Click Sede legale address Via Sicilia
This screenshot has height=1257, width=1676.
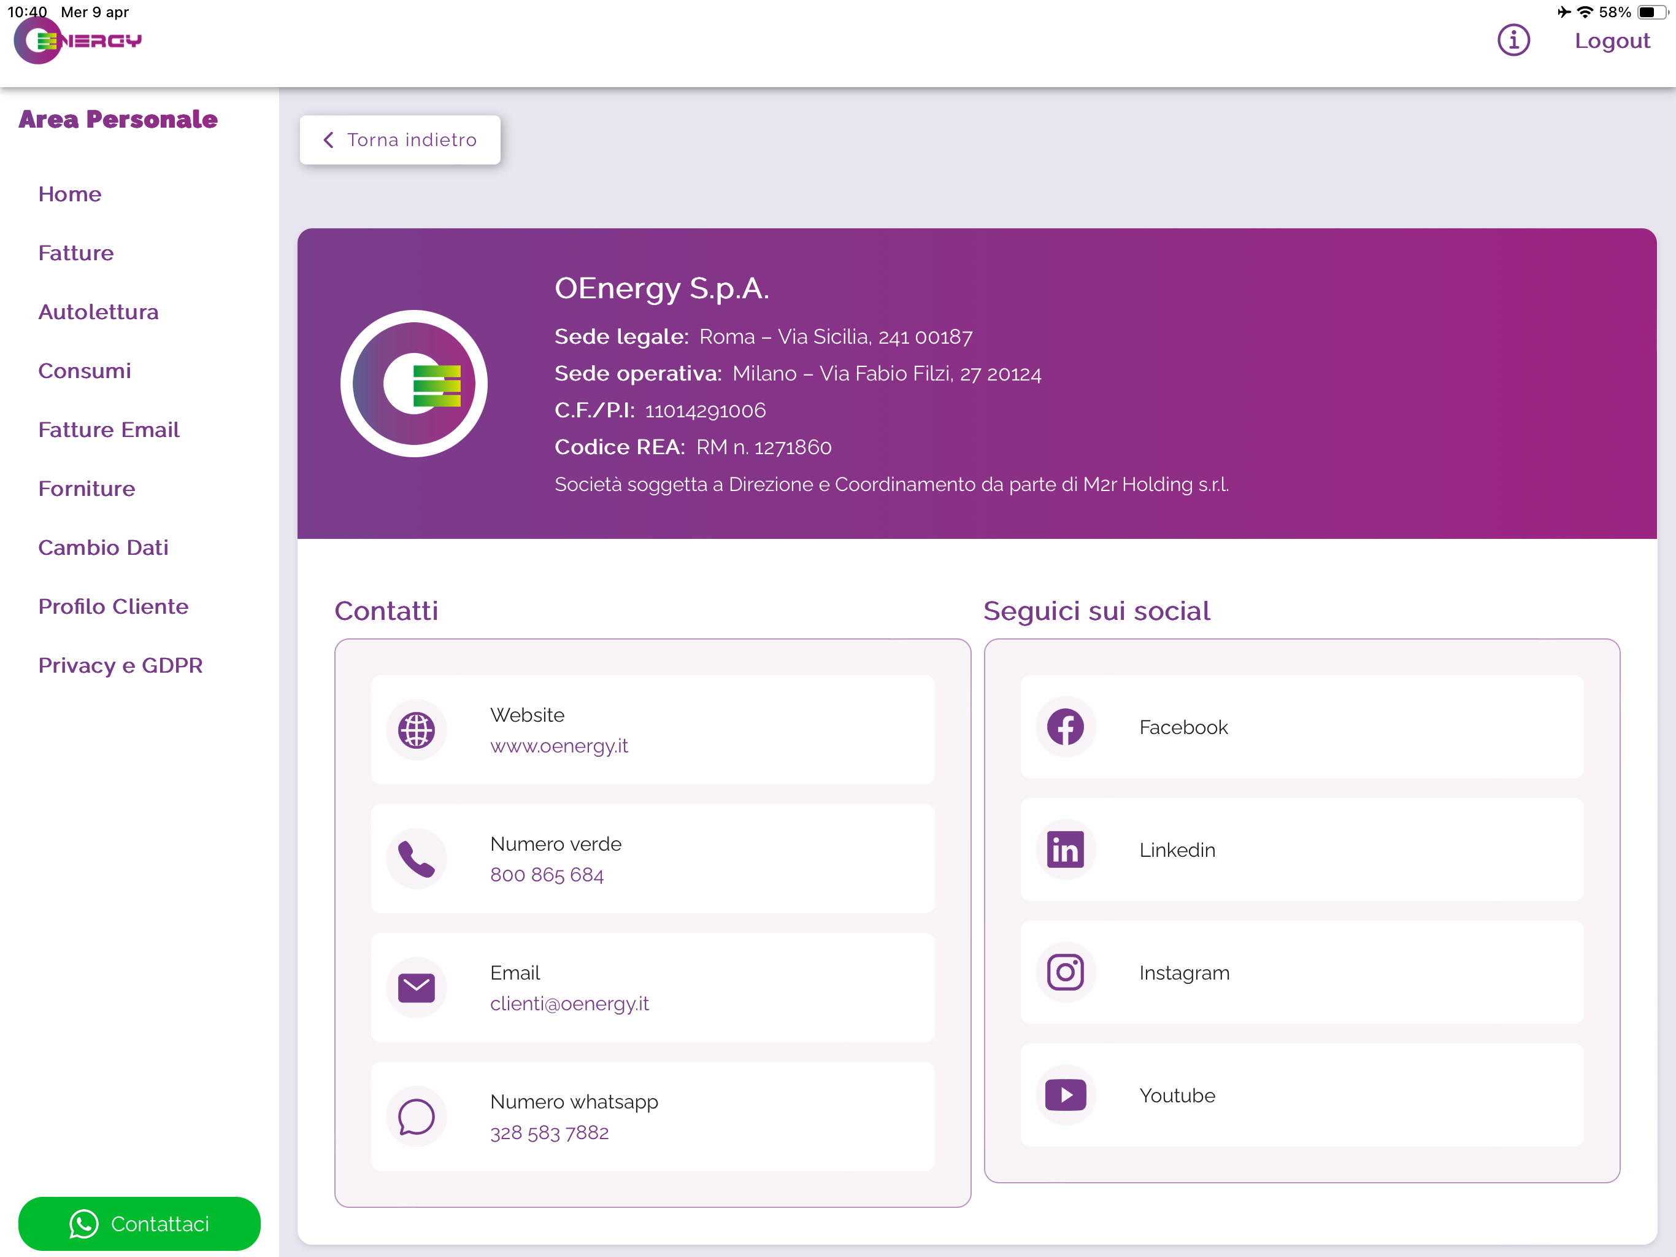coord(836,336)
